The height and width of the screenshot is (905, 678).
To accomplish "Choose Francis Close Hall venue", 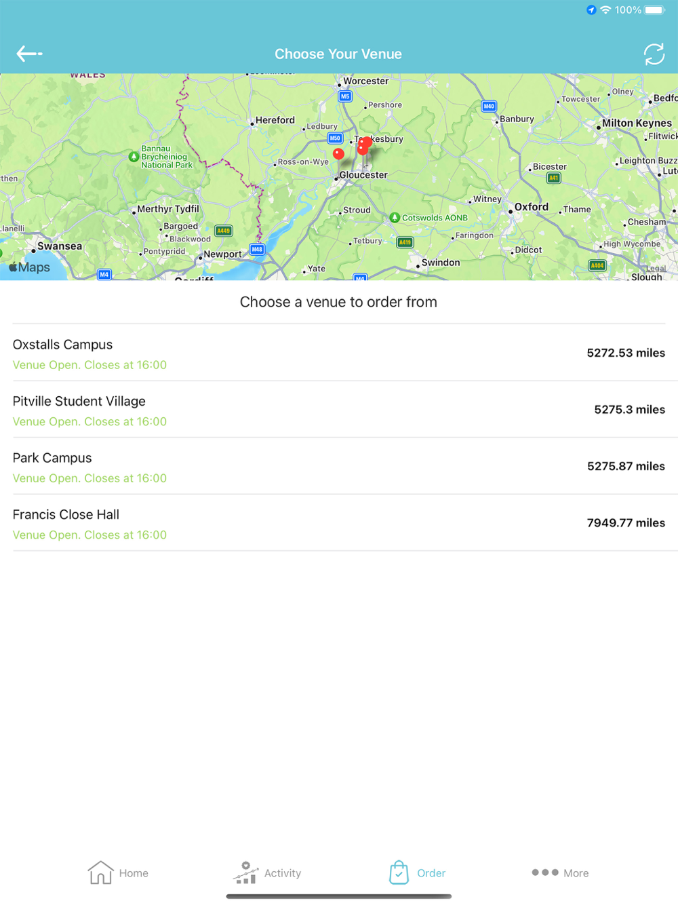I will (x=339, y=523).
